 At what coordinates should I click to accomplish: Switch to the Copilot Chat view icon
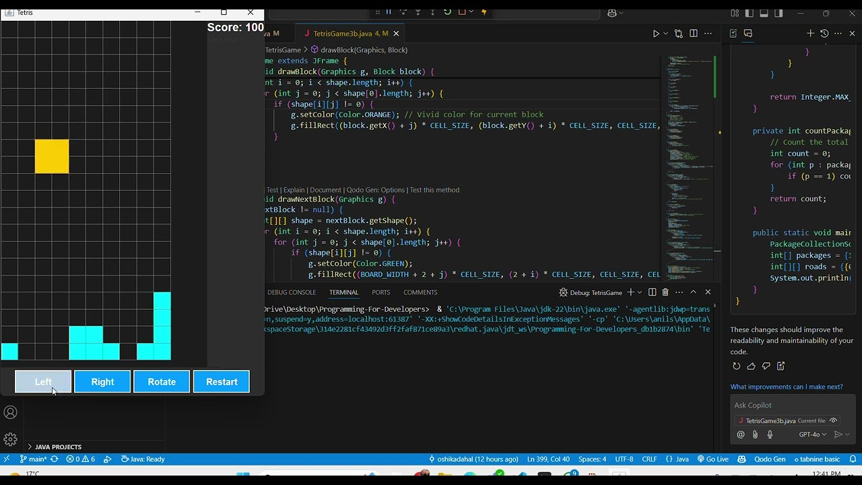(x=748, y=33)
